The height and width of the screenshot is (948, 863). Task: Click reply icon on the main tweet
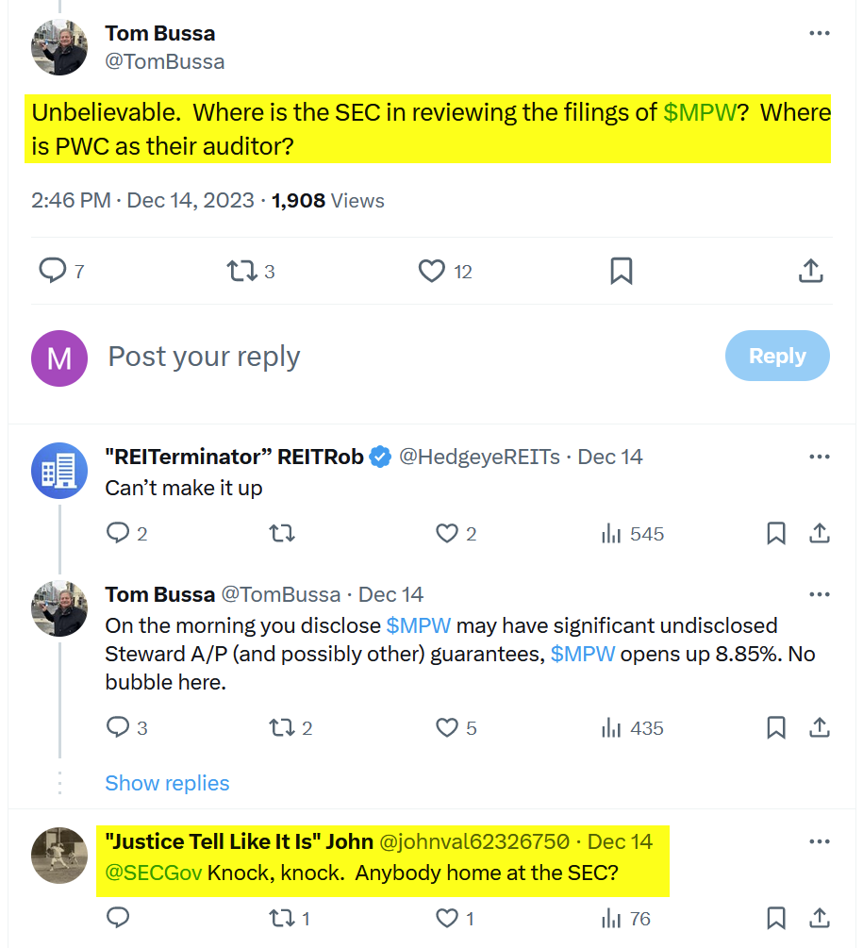(x=52, y=272)
